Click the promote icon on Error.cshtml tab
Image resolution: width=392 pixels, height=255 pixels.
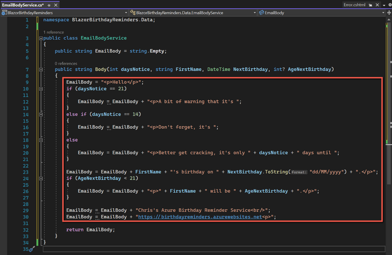[x=372, y=5]
